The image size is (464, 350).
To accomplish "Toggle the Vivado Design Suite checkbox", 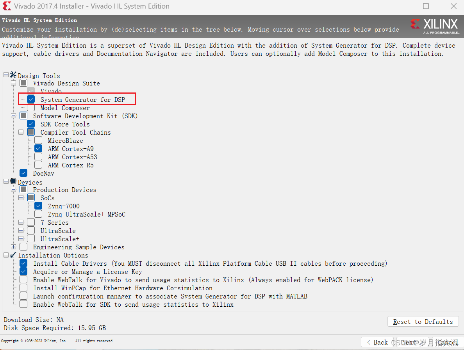I will [24, 83].
